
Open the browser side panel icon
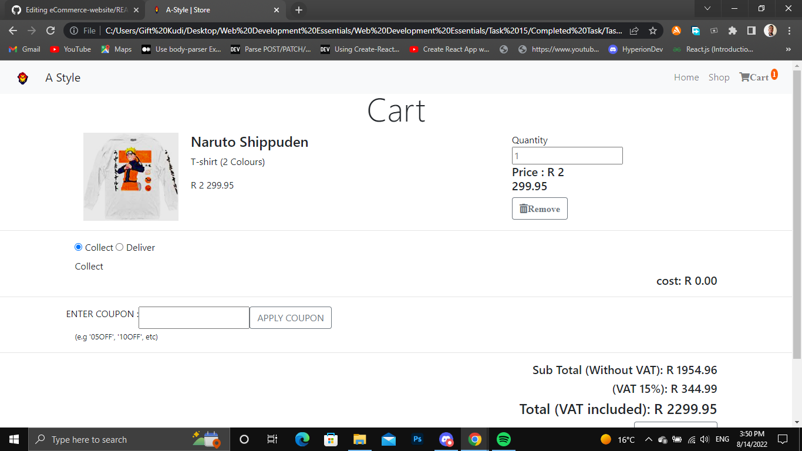pyautogui.click(x=751, y=31)
